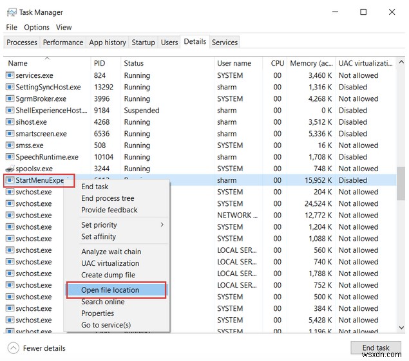409x361 pixels.
Task: Click the 15,952 K memory value
Action: pos(318,180)
